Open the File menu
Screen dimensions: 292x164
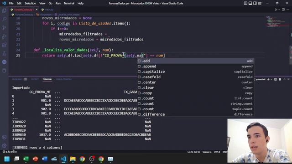(11, 3)
